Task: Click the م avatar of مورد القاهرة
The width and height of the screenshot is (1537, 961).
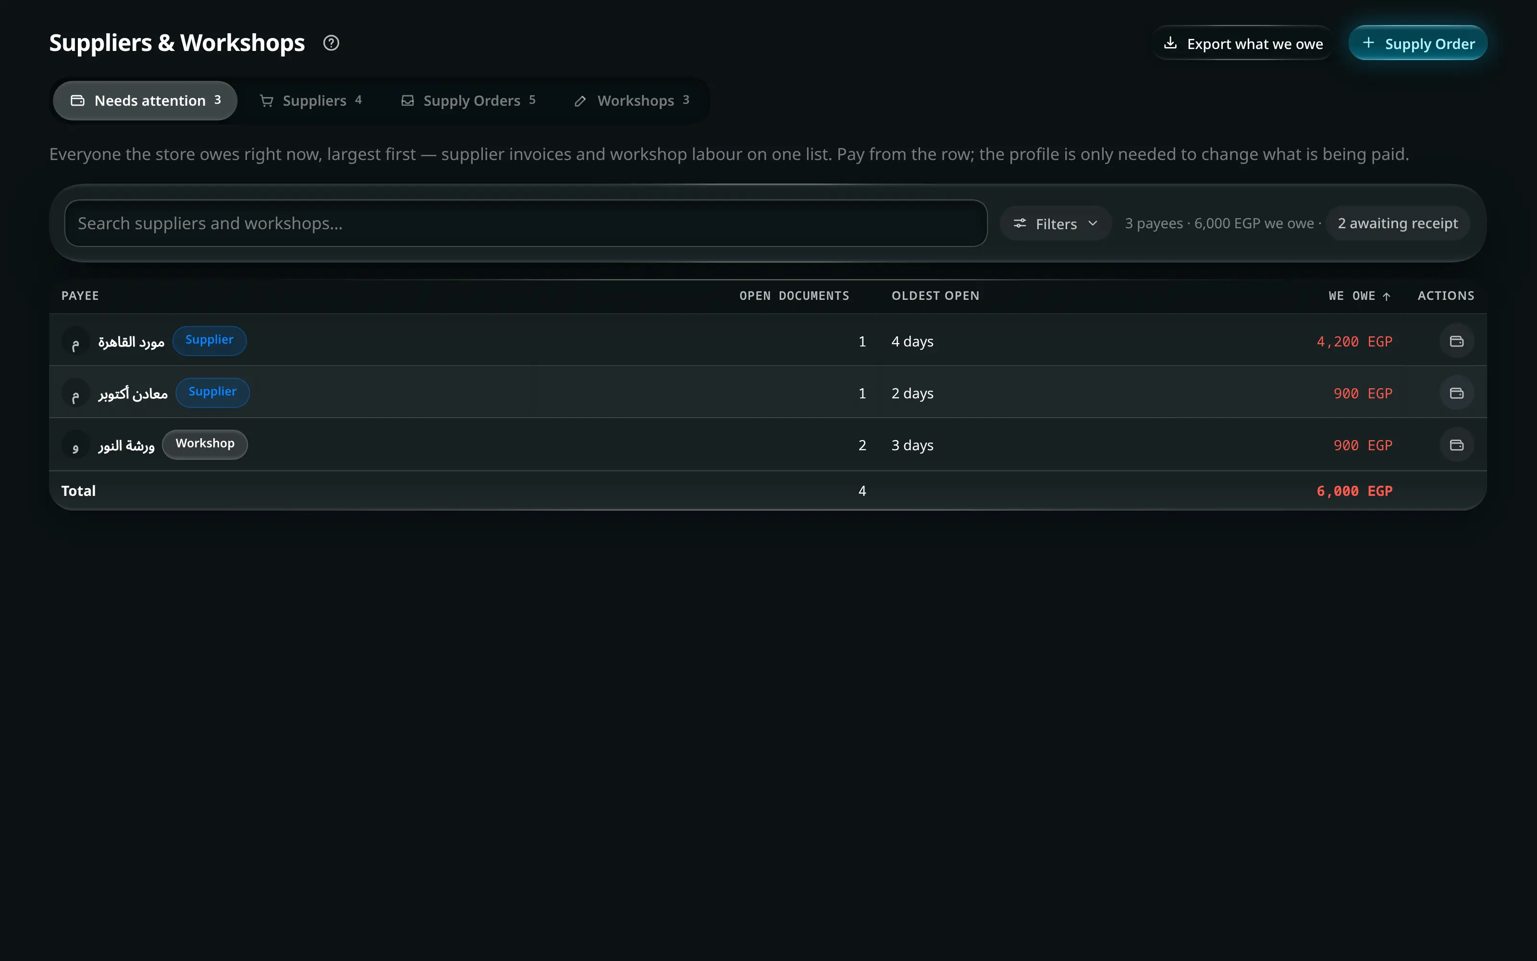Action: [75, 341]
